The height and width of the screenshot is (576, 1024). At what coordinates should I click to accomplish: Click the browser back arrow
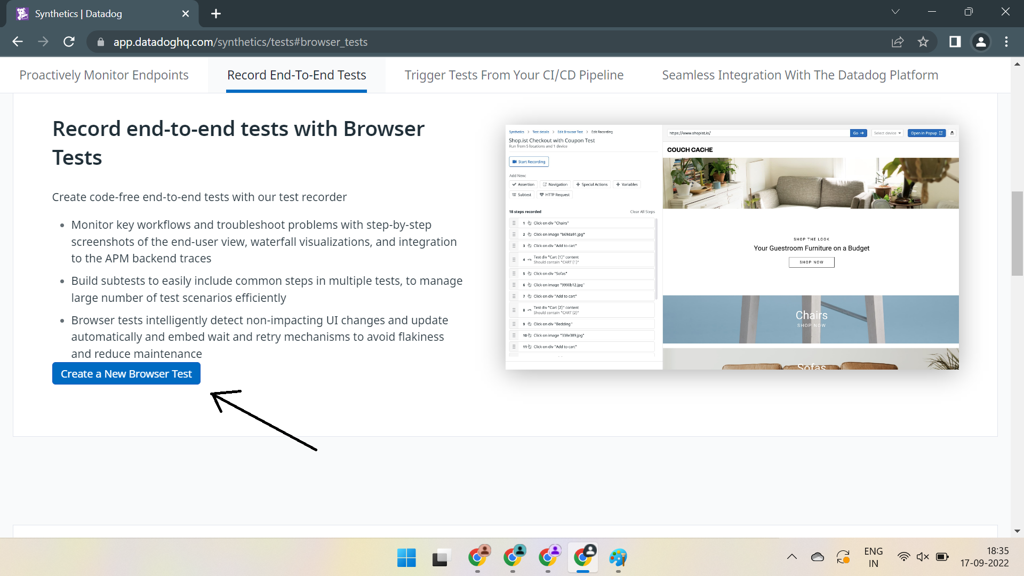pyautogui.click(x=18, y=42)
